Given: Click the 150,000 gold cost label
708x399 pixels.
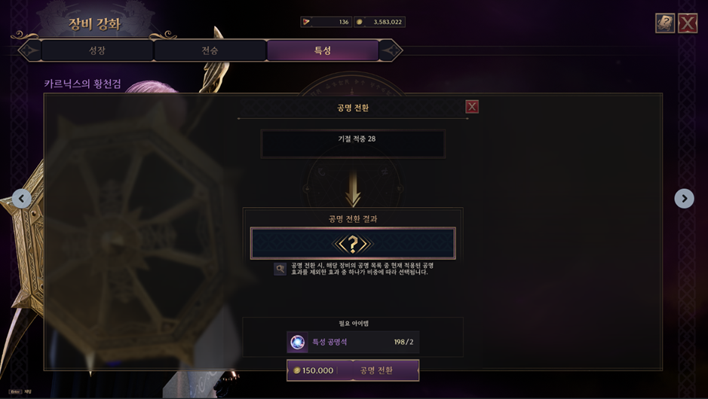Looking at the screenshot, I should point(317,370).
